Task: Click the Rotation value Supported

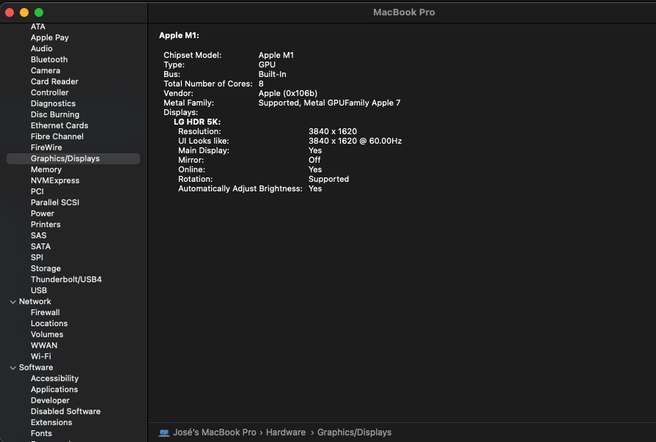Action: (x=328, y=179)
